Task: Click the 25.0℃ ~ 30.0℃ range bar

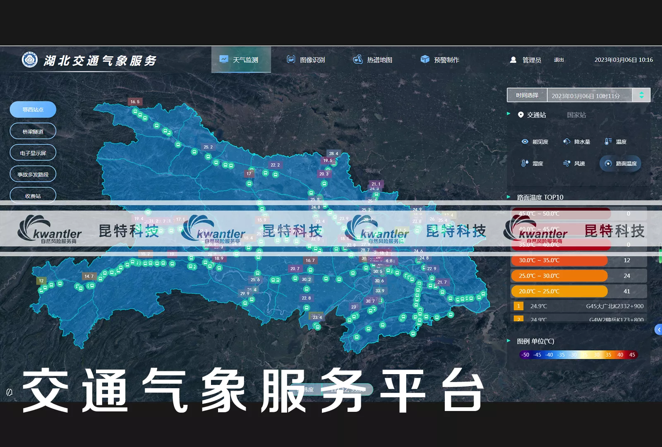Action: [x=559, y=276]
